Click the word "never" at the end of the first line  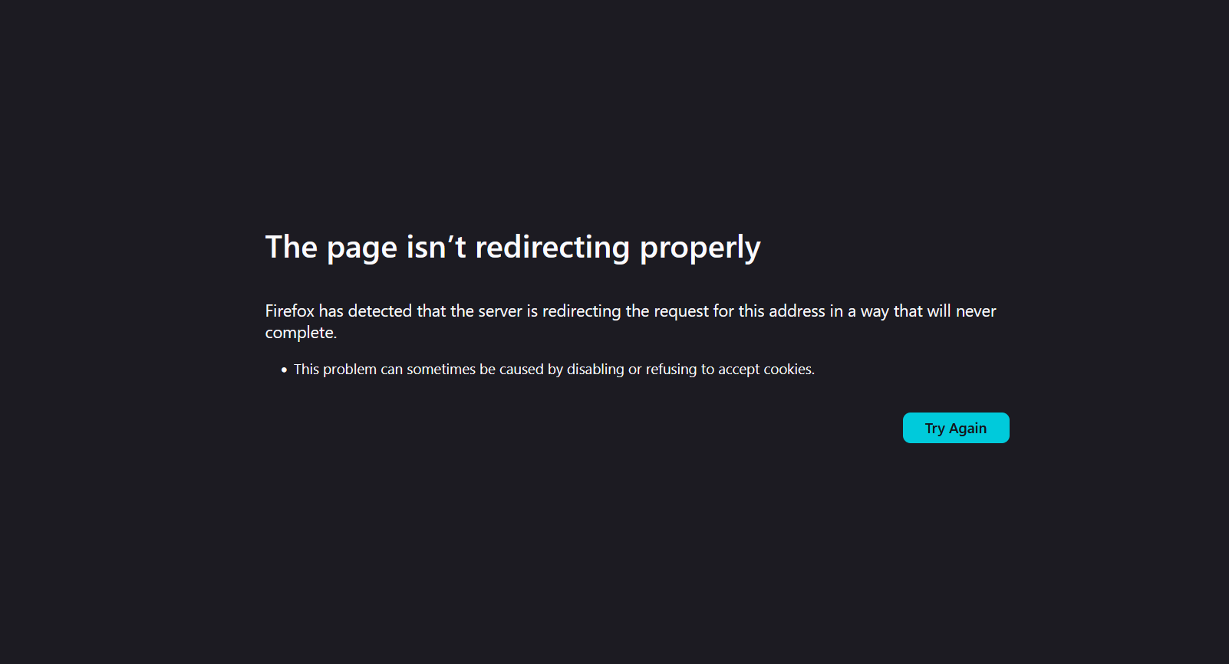pyautogui.click(x=976, y=311)
